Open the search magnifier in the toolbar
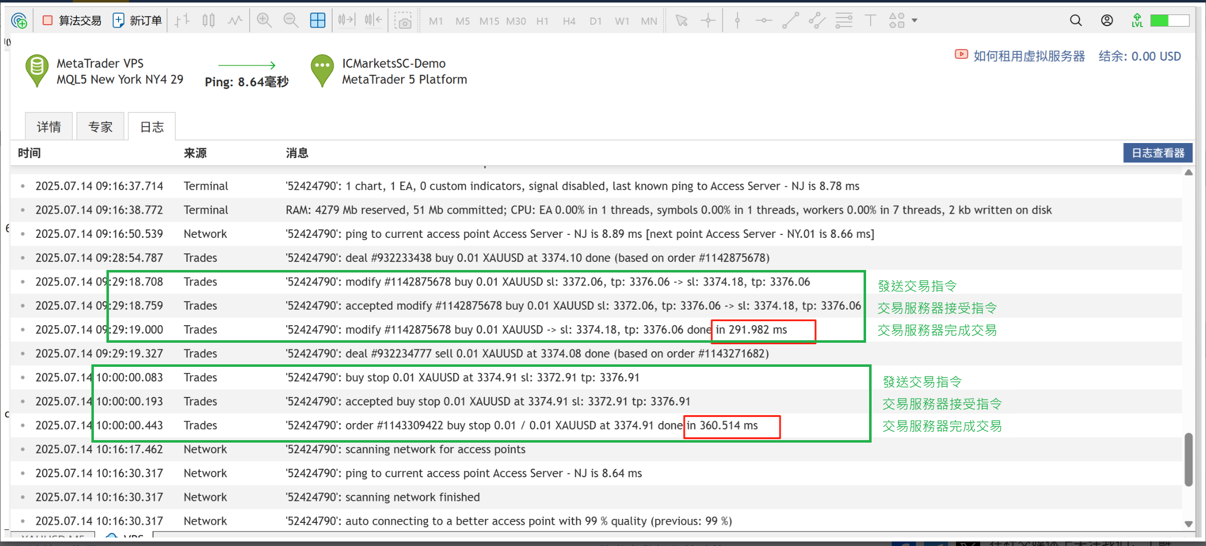This screenshot has width=1206, height=546. [x=1075, y=21]
